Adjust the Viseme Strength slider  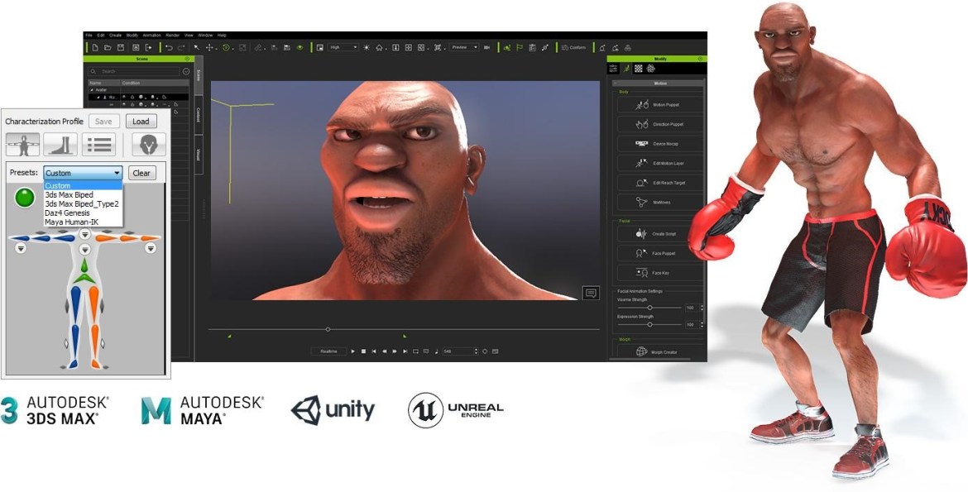649,308
